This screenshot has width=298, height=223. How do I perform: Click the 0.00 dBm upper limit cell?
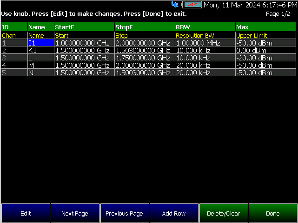(266, 50)
